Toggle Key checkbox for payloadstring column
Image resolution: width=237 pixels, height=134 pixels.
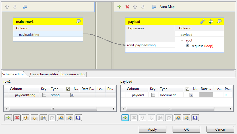[44, 95]
